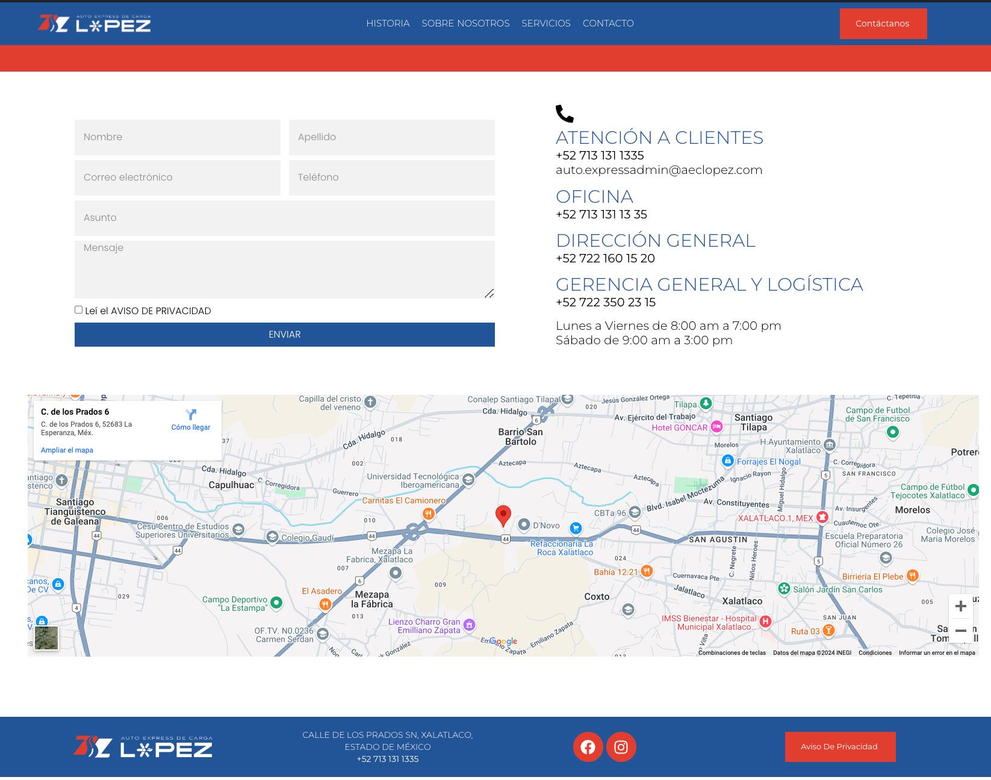Screen dimensions: 991x780
Task: Click Informar un error en el mapa
Action: (937, 652)
